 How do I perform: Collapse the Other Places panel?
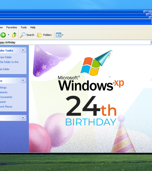pos(23,80)
